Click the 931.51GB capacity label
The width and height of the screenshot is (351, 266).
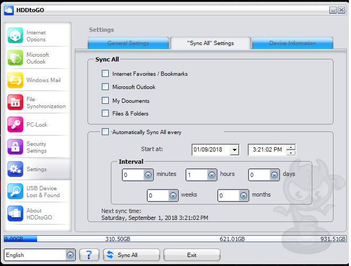[x=333, y=239]
